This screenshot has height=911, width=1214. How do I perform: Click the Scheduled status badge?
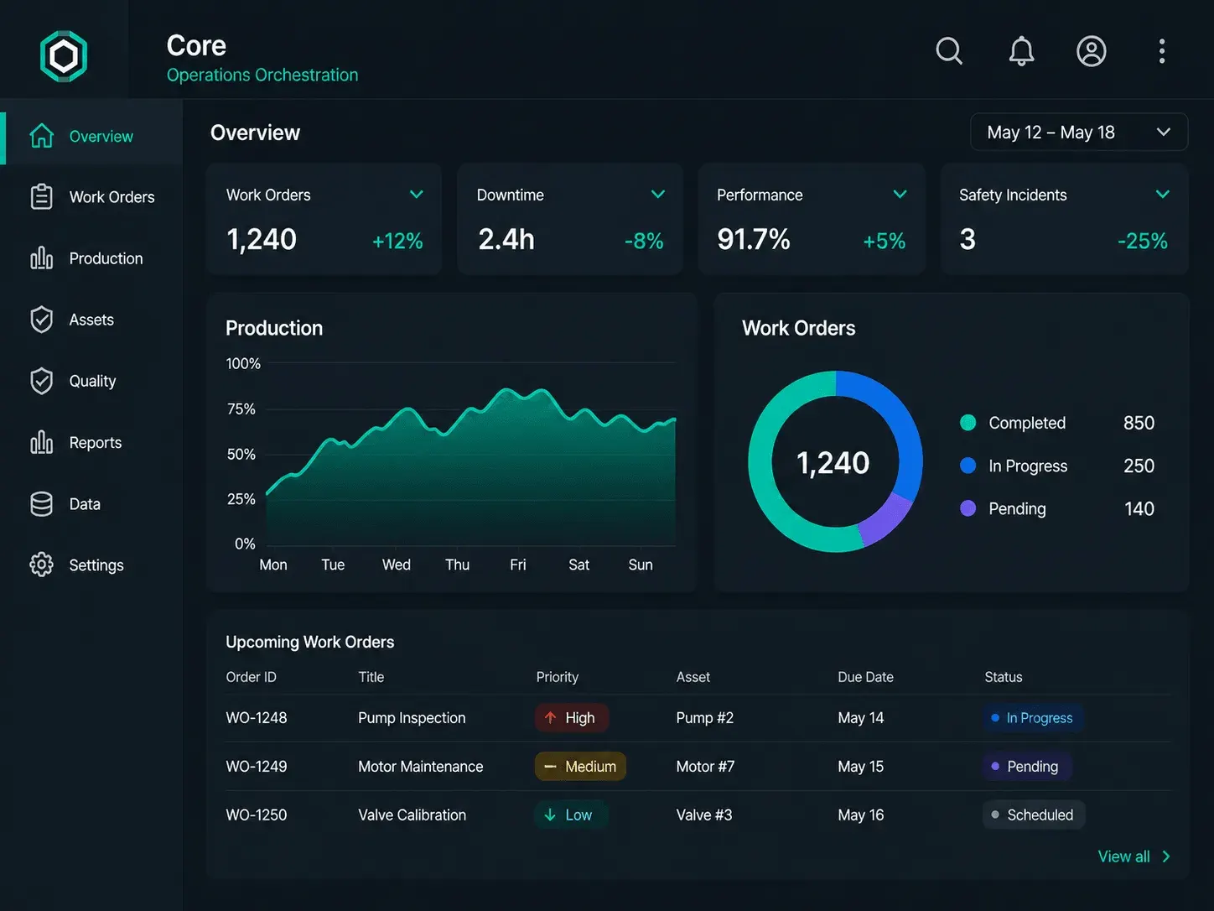[x=1033, y=815]
